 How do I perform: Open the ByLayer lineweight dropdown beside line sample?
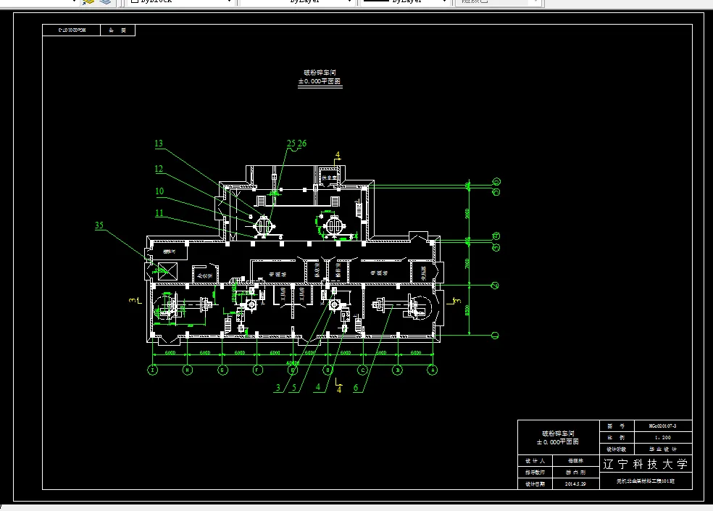coord(406,2)
